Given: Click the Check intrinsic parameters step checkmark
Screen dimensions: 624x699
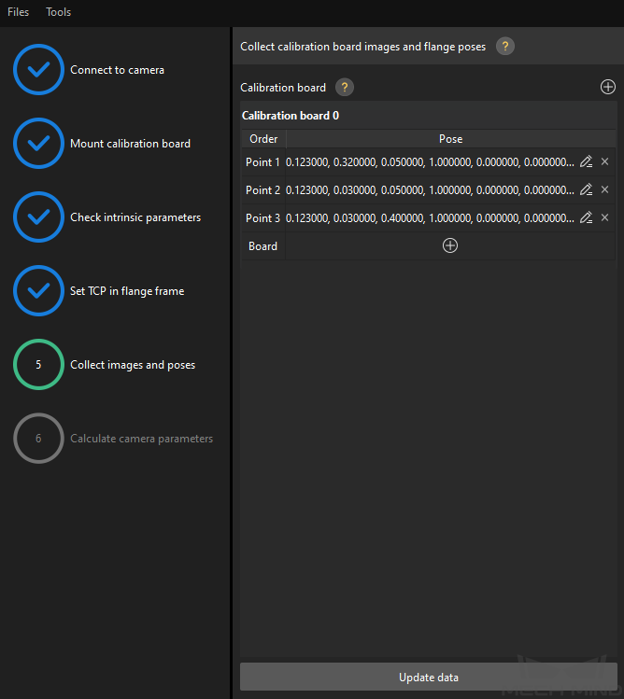Looking at the screenshot, I should click(x=39, y=217).
